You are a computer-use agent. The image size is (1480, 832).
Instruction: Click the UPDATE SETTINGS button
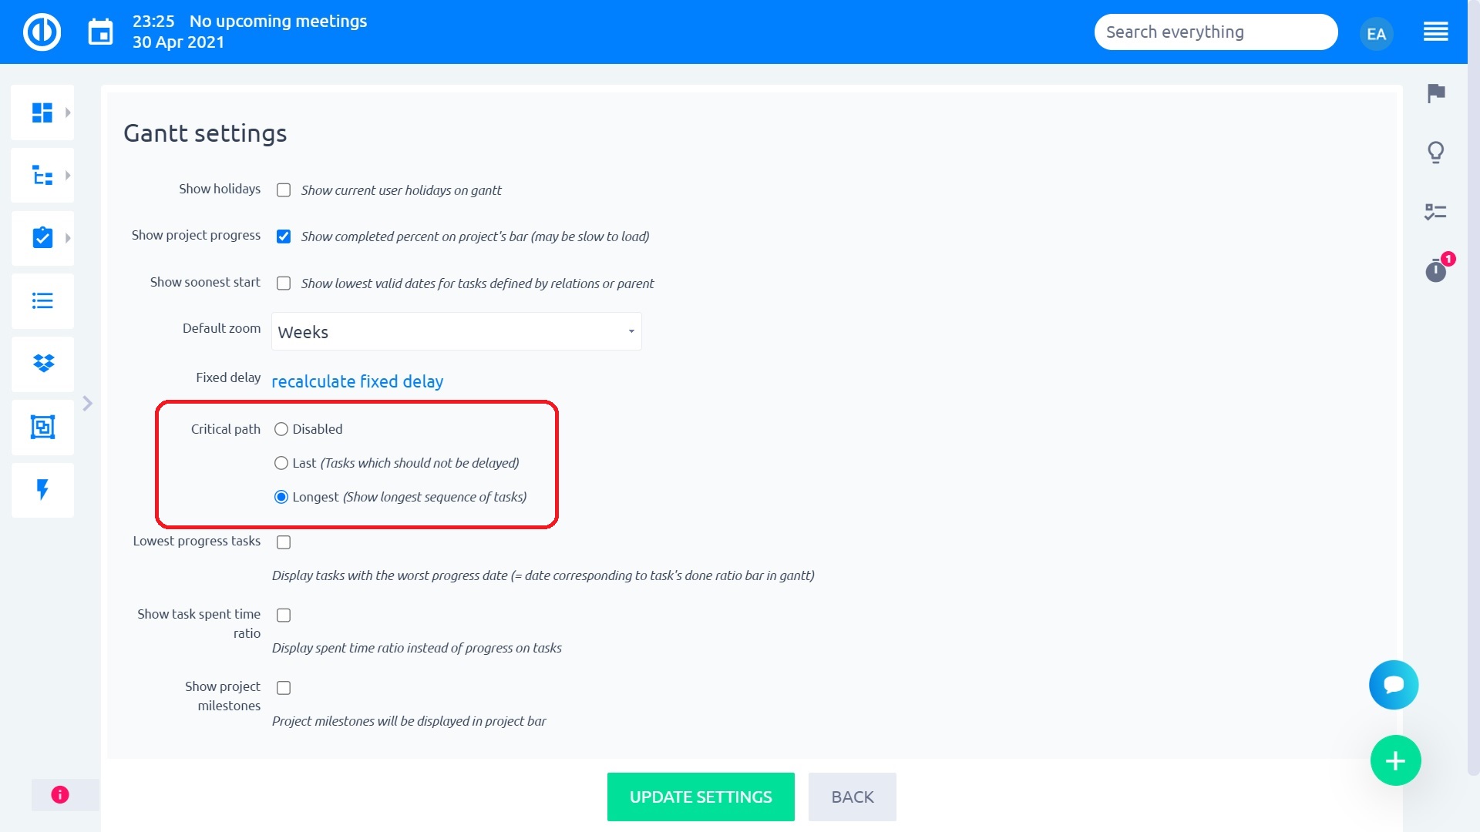(701, 797)
